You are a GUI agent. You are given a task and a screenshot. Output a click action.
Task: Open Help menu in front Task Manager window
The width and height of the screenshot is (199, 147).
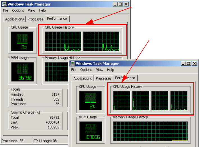click(110, 70)
